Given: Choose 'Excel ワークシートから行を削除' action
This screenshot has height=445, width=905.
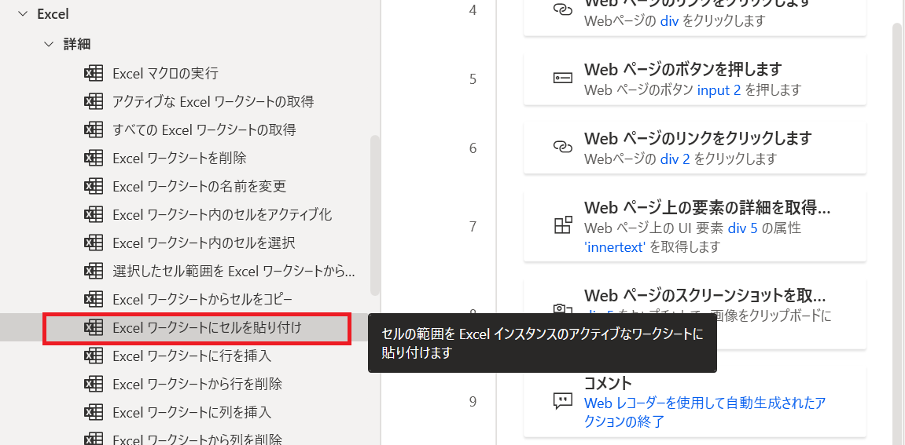Looking at the screenshot, I should tap(197, 384).
